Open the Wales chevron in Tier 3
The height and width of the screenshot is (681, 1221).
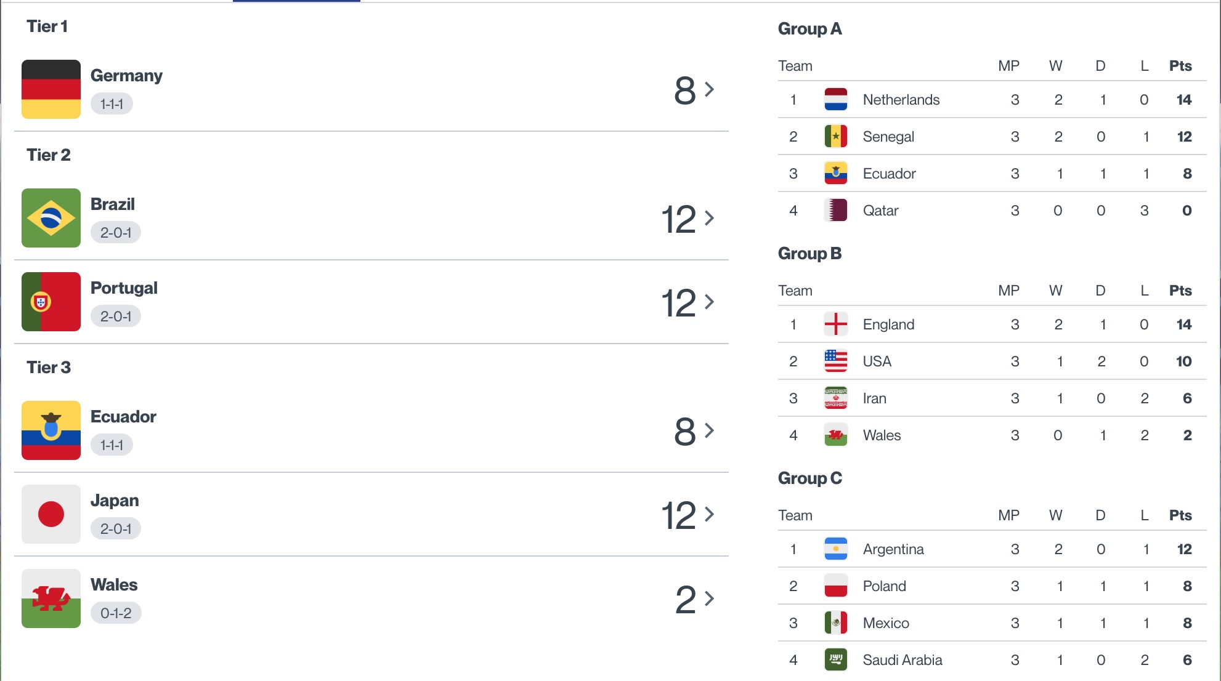710,598
